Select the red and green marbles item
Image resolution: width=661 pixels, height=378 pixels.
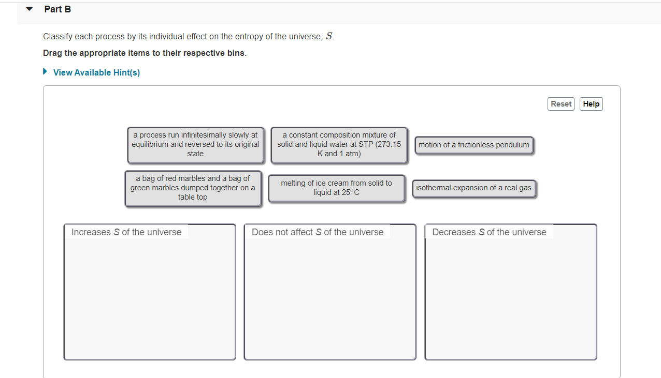coord(193,188)
